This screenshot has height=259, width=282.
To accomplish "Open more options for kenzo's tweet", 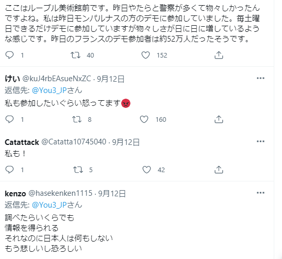I will pos(260,193).
